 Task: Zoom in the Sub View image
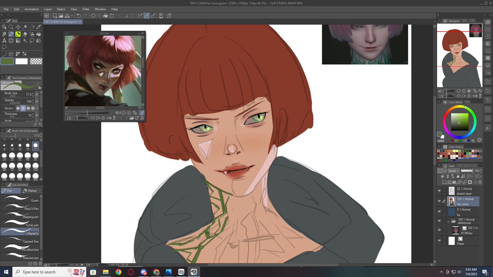[129, 113]
